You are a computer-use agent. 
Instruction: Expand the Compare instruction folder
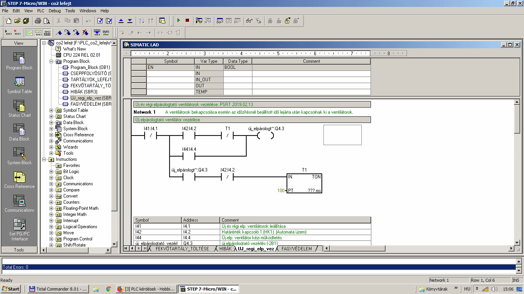51,190
